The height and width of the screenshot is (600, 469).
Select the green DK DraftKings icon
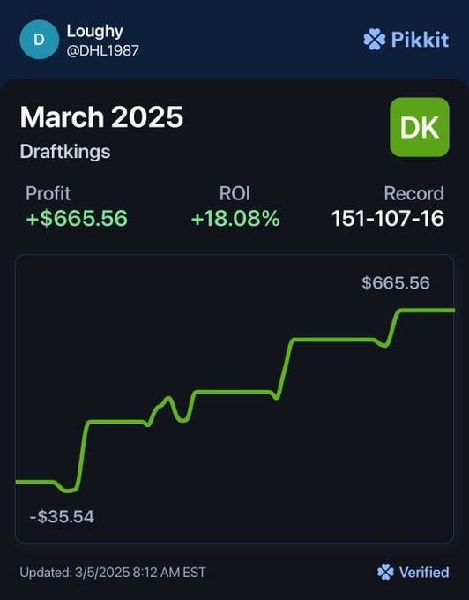[420, 127]
